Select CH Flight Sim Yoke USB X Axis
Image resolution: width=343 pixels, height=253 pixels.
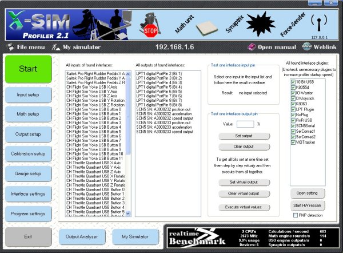(95, 87)
